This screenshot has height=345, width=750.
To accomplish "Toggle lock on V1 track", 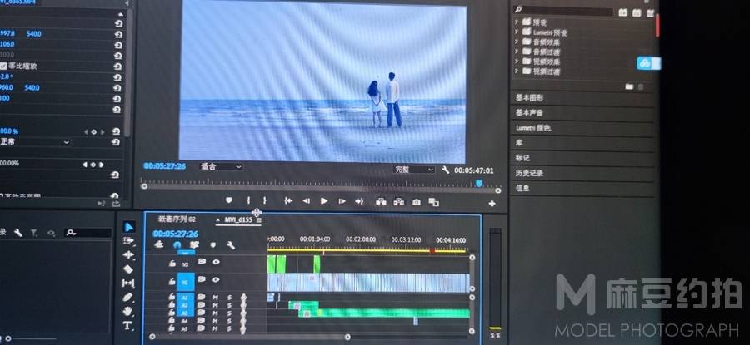I will coord(172,282).
